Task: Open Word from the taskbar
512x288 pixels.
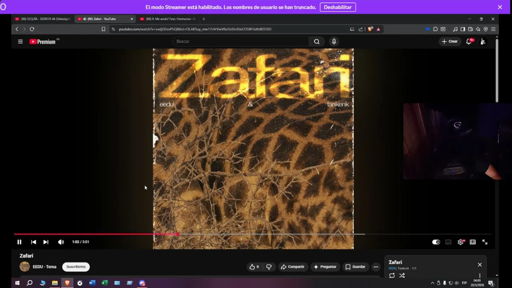Action: 92,283
